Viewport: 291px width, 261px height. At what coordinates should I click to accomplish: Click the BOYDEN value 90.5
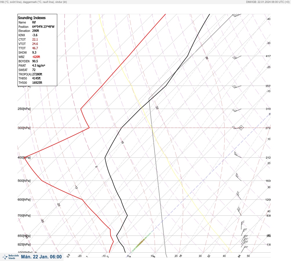35,61
